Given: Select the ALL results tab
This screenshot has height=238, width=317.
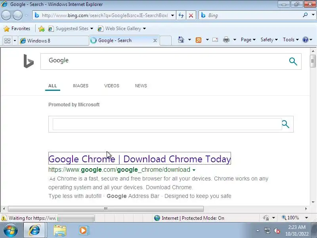Looking at the screenshot, I should pos(53,86).
